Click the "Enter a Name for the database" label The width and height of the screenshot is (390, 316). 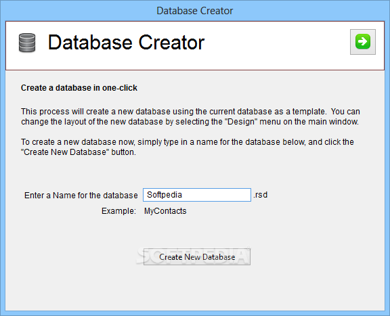pos(81,196)
